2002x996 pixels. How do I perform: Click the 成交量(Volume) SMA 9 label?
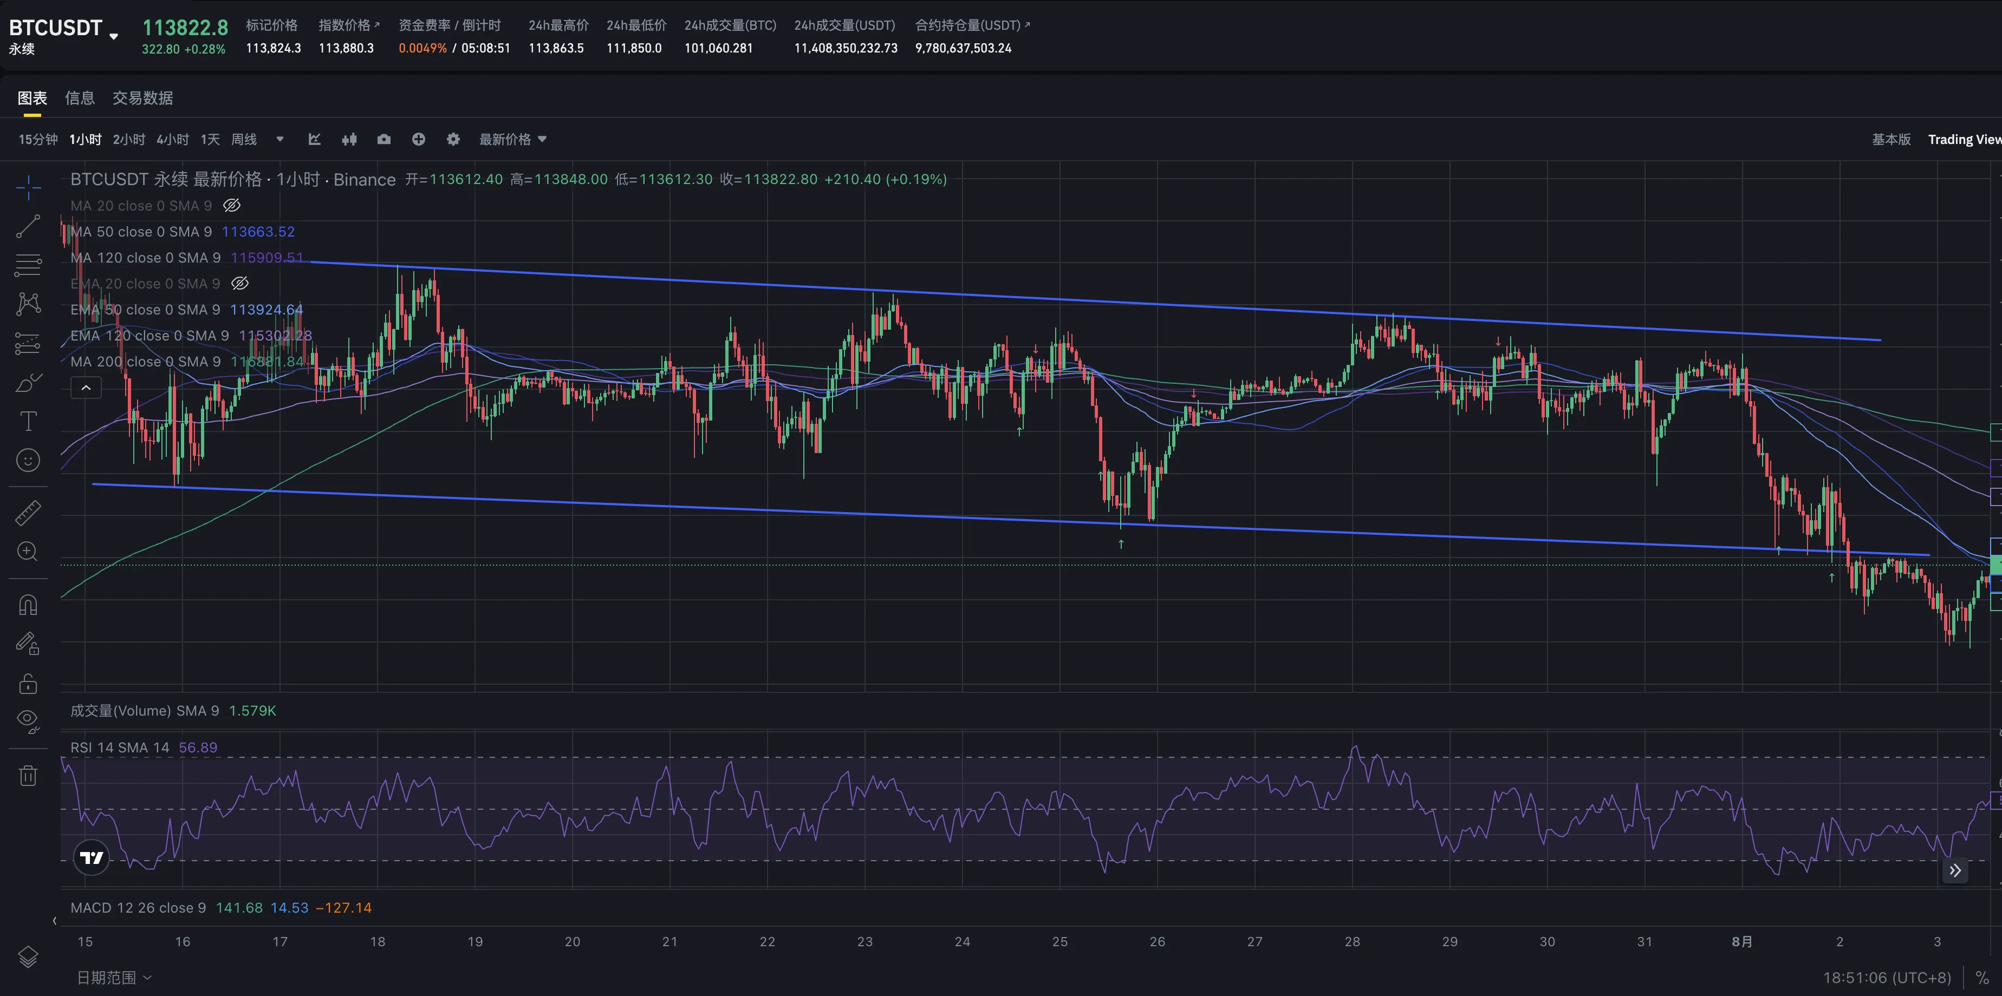145,711
